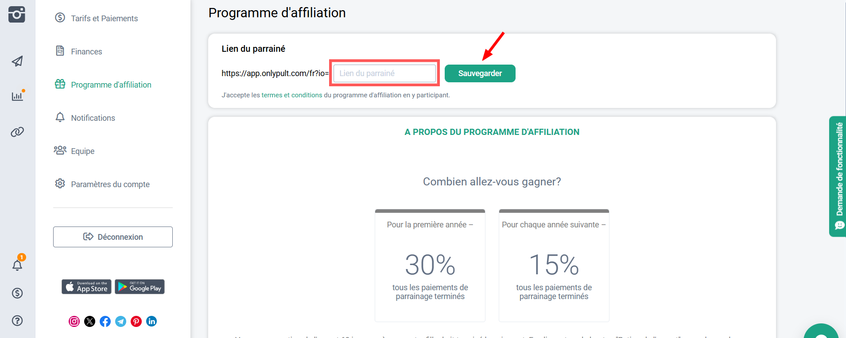Screen dimensions: 846x338
Task: Click the Telegram social icon
Action: (x=121, y=321)
